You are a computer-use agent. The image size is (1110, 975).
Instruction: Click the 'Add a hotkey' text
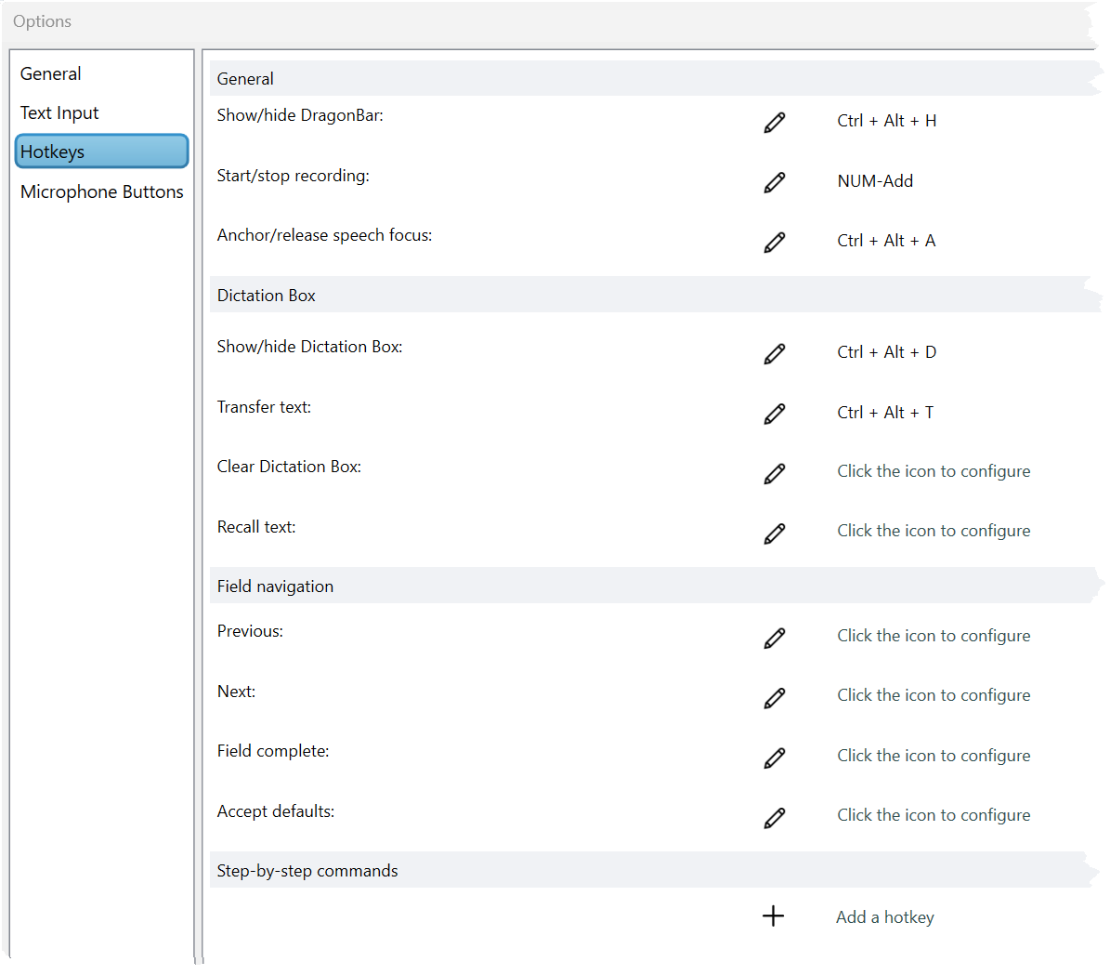click(884, 917)
